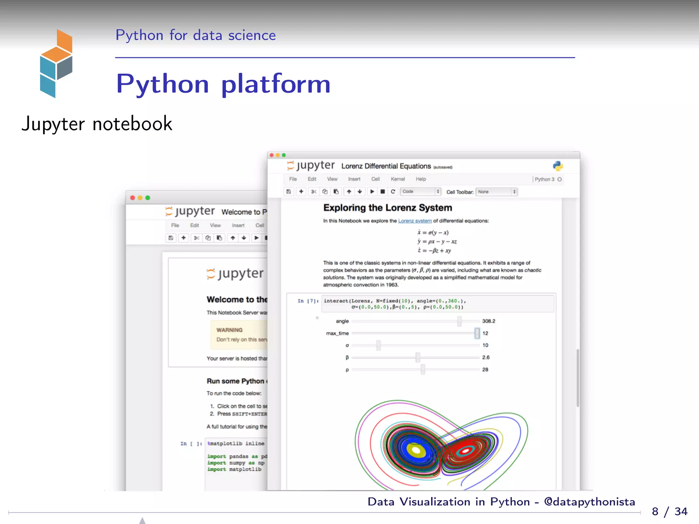This screenshot has width=699, height=524.
Task: Open the Insert menu in Lorenz notebook
Action: tap(354, 179)
